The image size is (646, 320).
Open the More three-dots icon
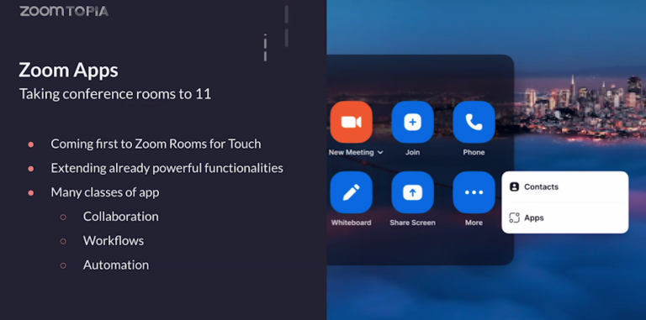point(474,192)
